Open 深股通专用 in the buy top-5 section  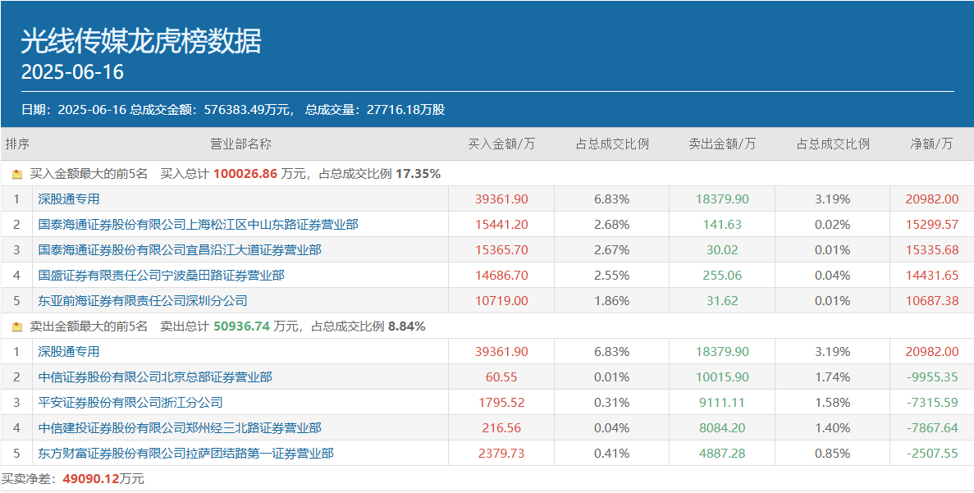(x=69, y=199)
